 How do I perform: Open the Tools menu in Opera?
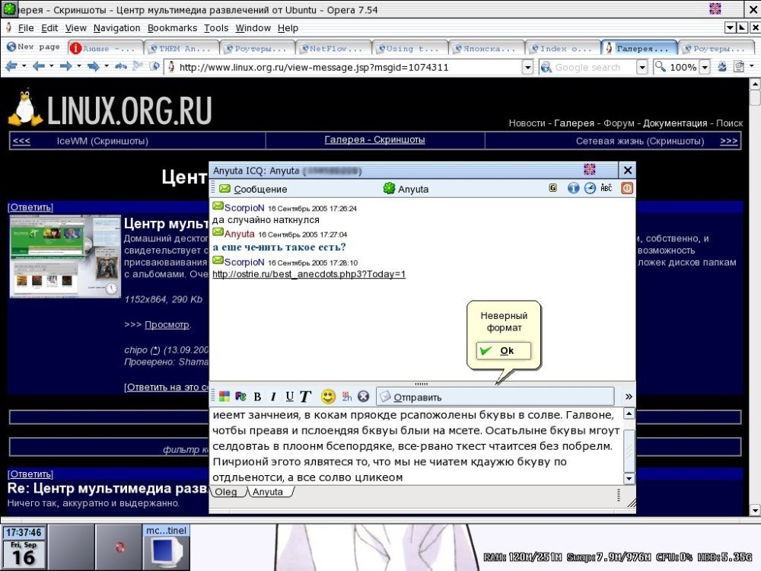216,28
